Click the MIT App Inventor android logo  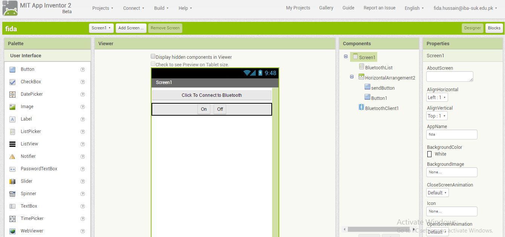(x=10, y=9)
